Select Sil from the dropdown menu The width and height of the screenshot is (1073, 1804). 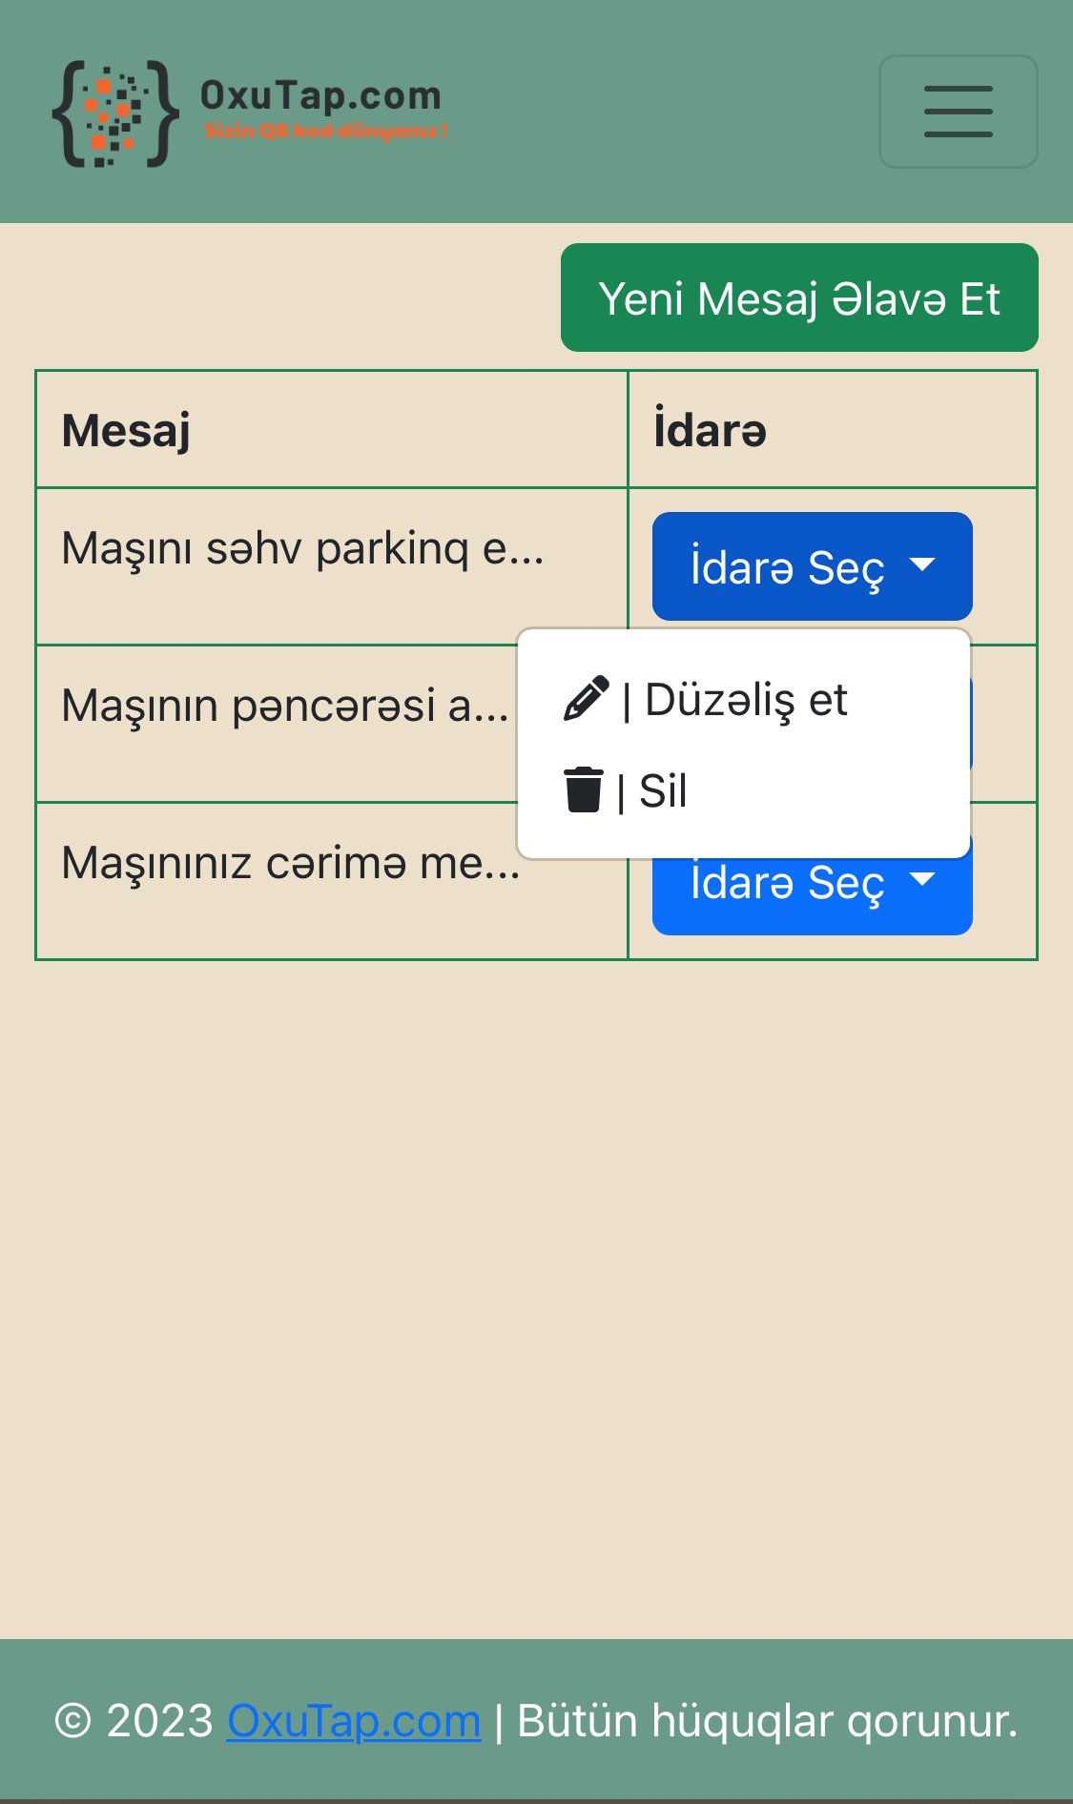click(662, 791)
